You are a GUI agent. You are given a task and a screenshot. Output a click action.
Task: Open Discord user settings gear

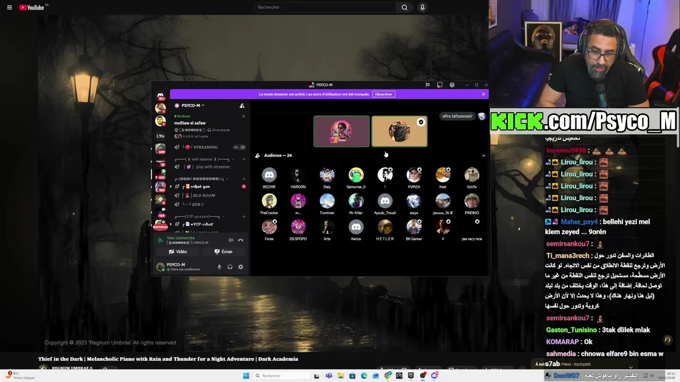(241, 267)
